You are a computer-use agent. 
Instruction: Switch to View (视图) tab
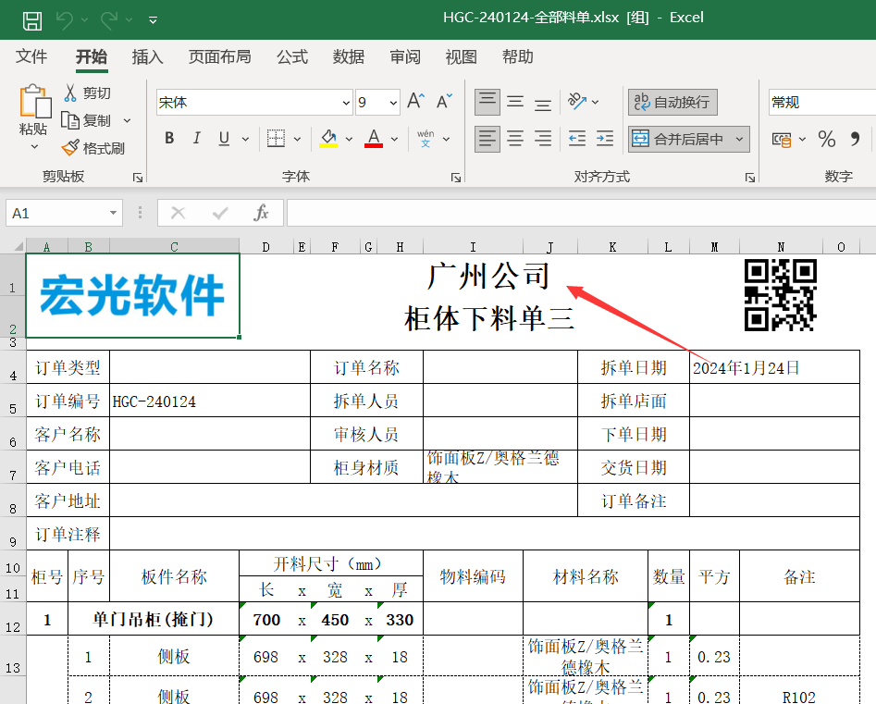pyautogui.click(x=461, y=56)
